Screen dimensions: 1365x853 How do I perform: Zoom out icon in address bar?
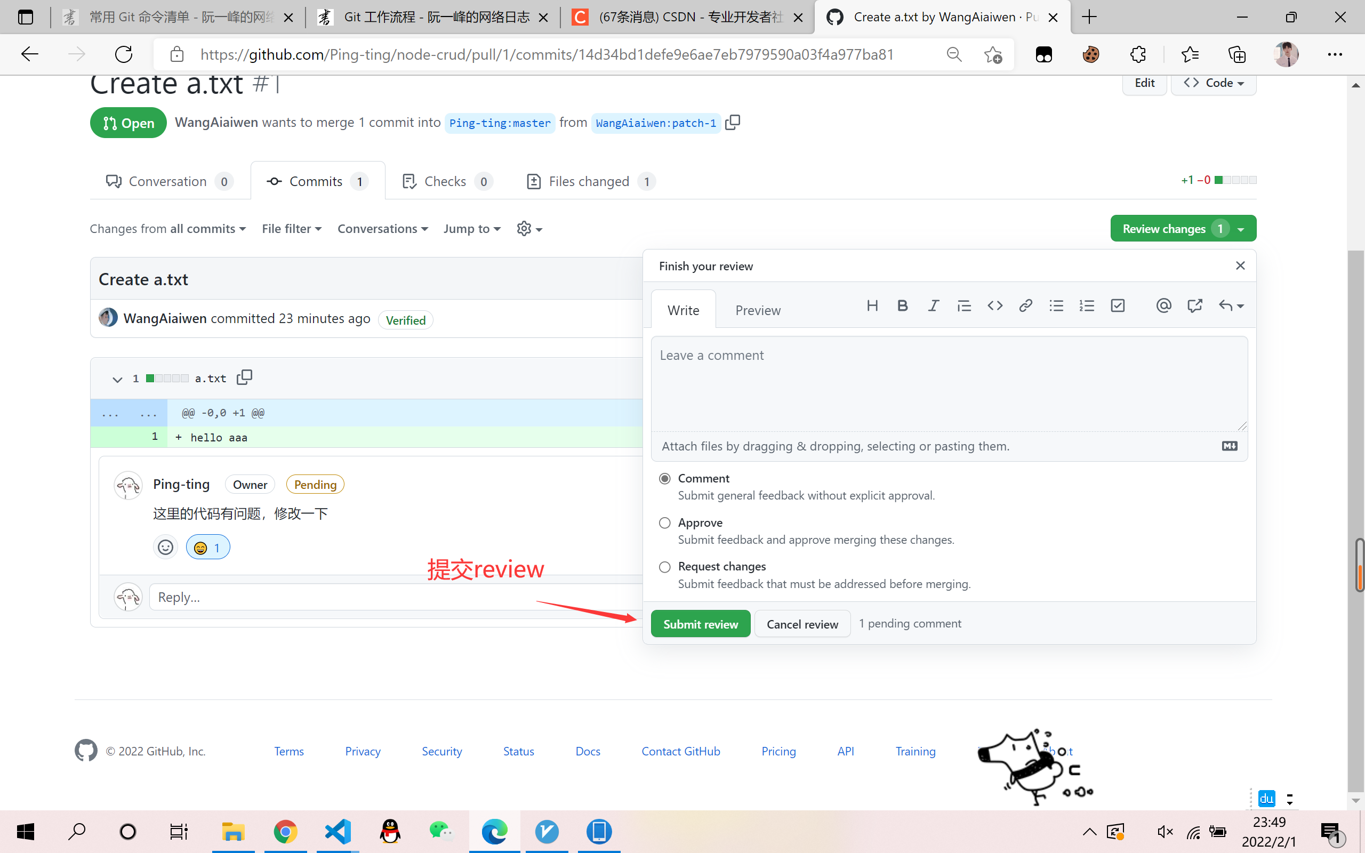click(954, 55)
